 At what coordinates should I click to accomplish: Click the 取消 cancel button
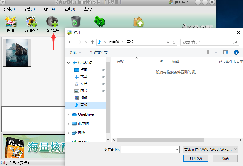click(x=225, y=158)
